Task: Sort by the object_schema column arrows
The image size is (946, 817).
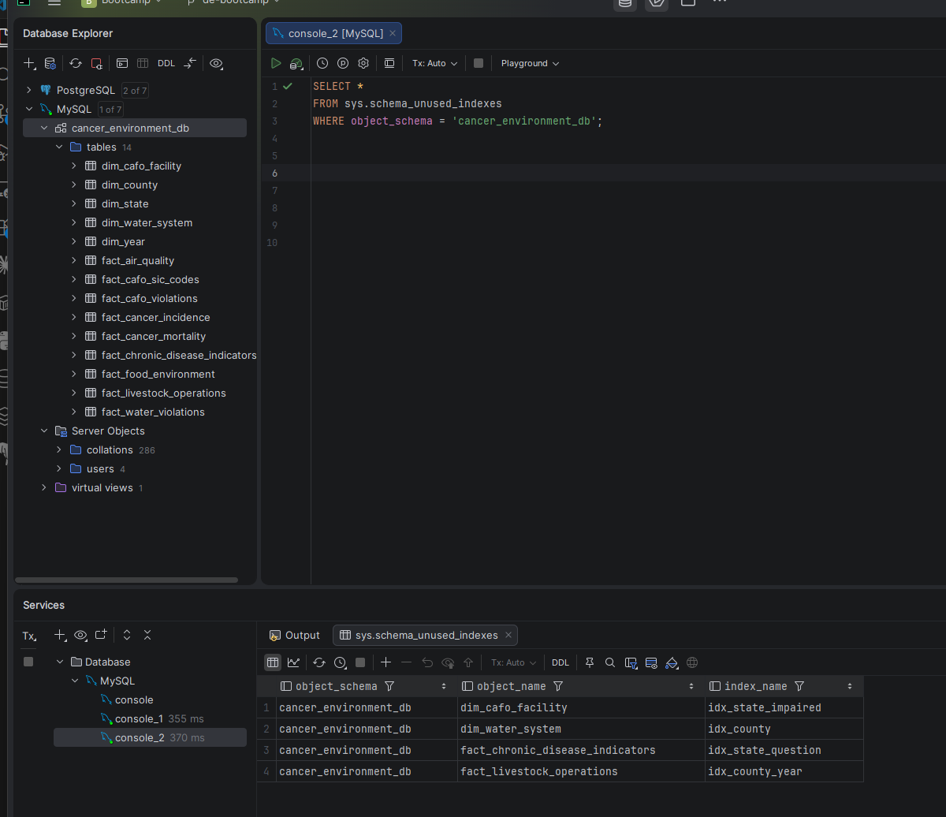Action: pyautogui.click(x=445, y=686)
